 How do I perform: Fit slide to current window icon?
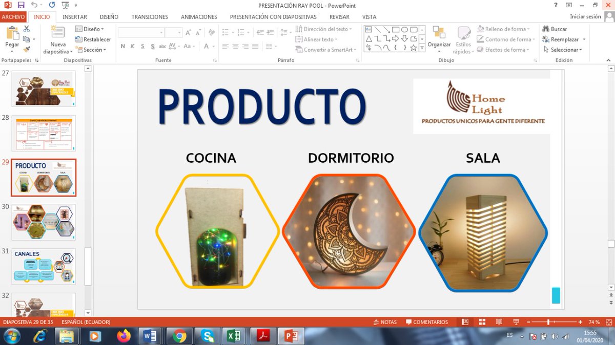pos(608,322)
